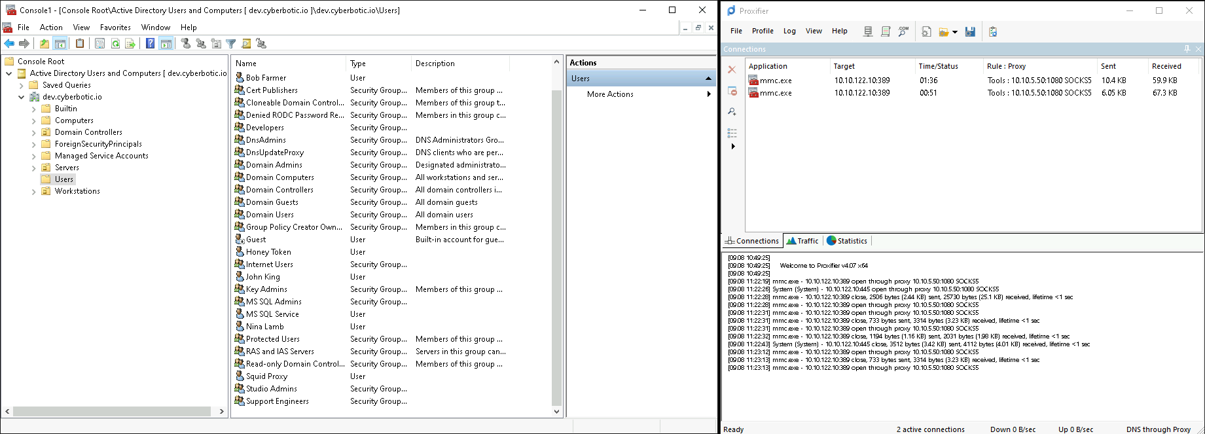Expand the Computers tree node
The width and height of the screenshot is (1205, 434).
34,120
